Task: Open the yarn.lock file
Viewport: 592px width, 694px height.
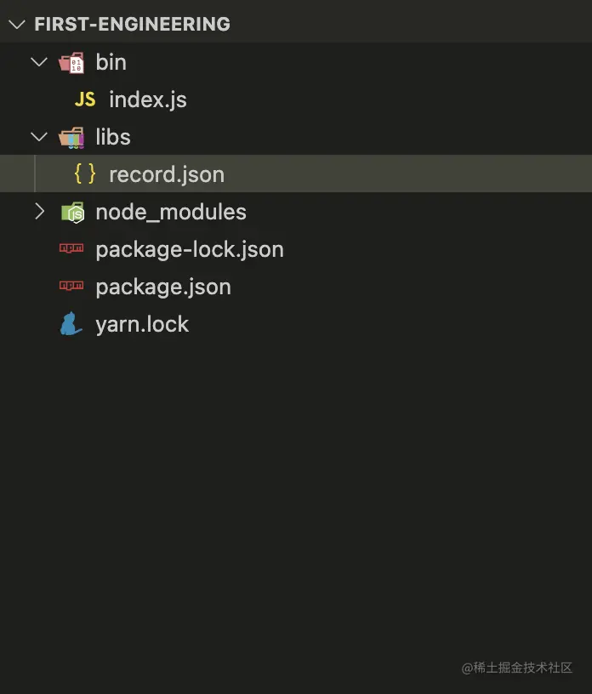Action: coord(142,324)
